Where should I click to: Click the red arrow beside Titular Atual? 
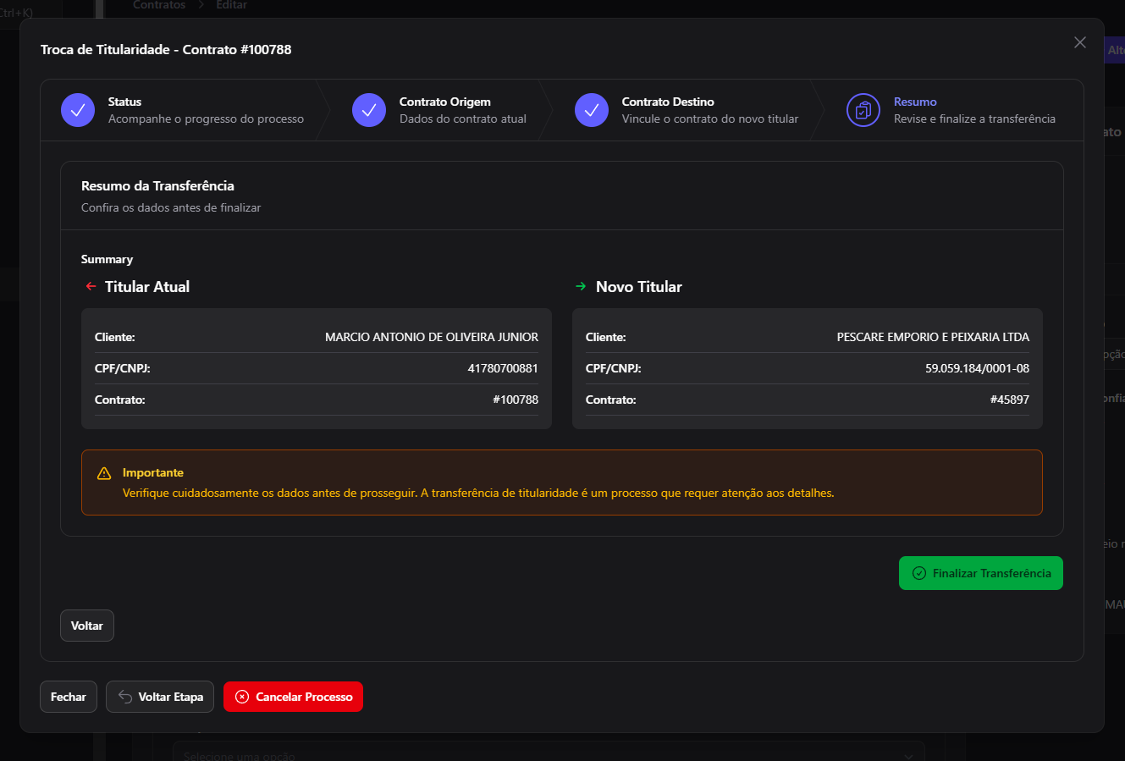91,287
